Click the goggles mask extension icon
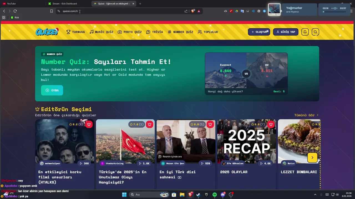This screenshot has width=355, height=199. 225,11
